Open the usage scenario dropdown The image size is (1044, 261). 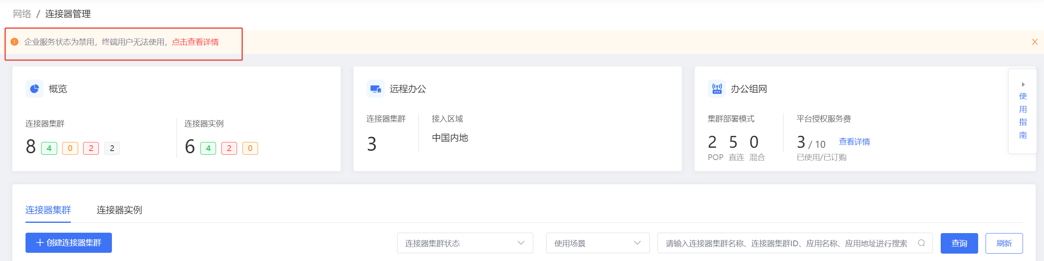(598, 243)
